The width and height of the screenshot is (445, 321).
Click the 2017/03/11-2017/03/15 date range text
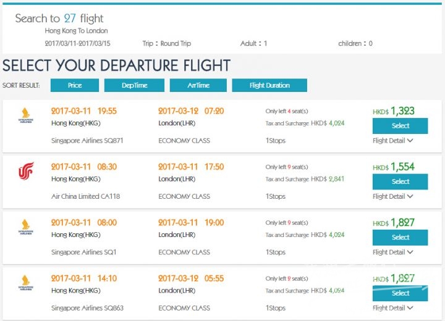click(77, 43)
